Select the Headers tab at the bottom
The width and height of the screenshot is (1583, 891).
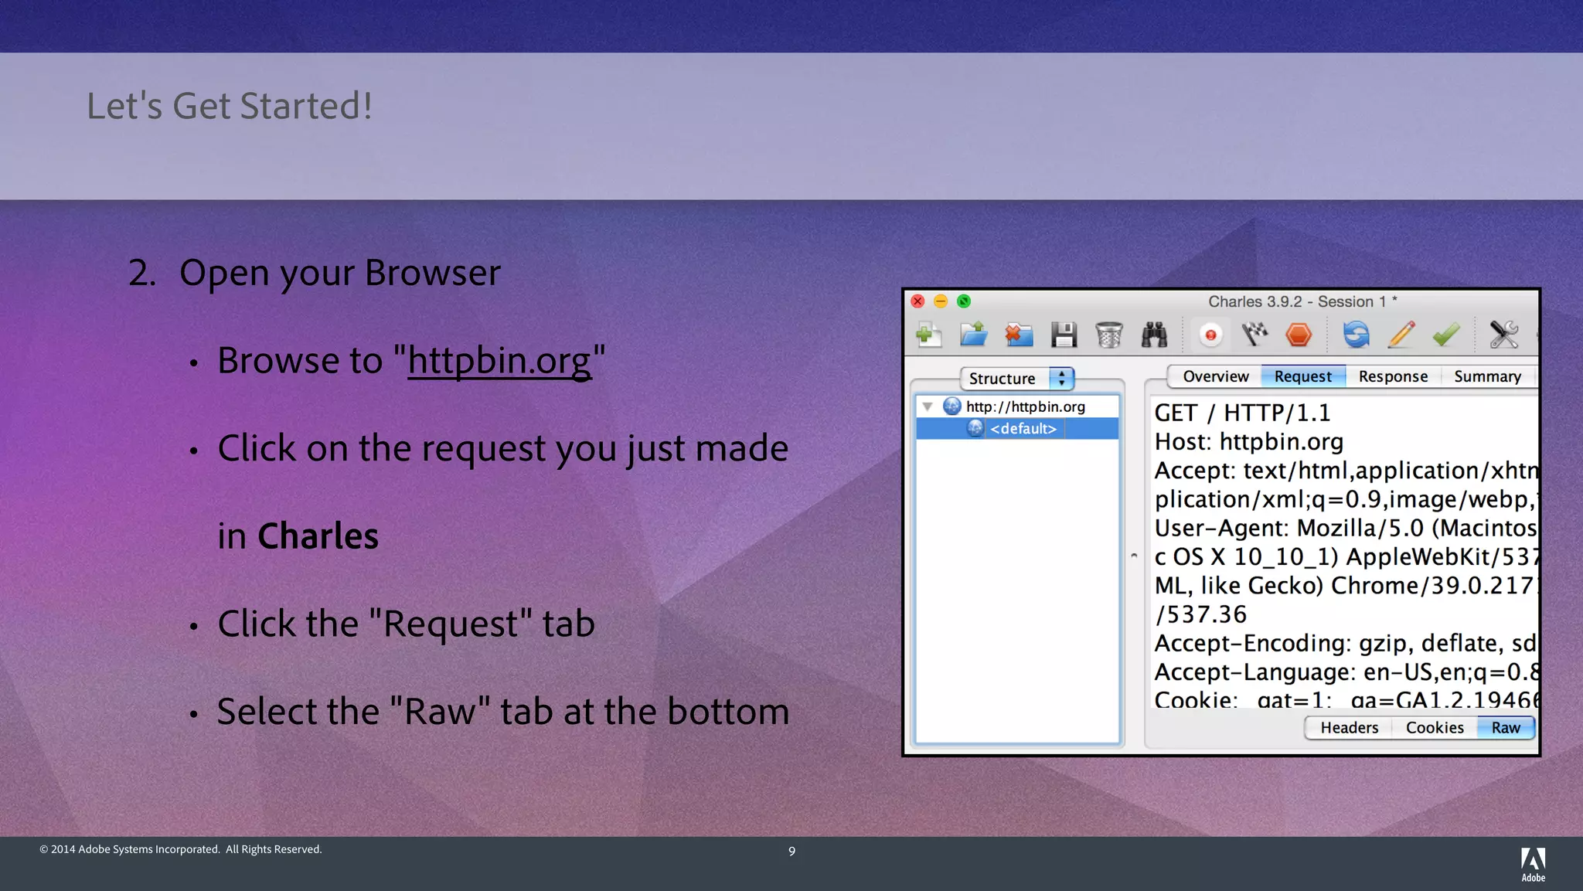pyautogui.click(x=1349, y=728)
